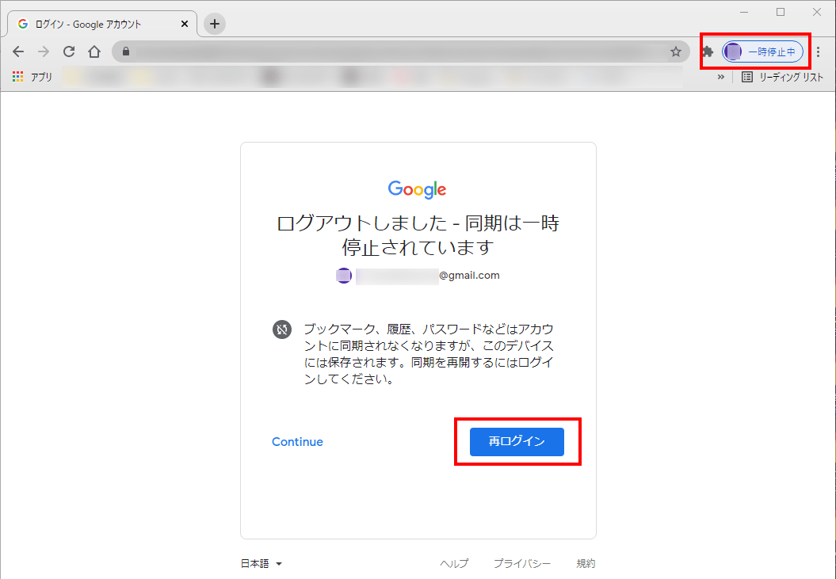The image size is (836, 579).
Task: Go back with the browser back arrow
Action: tap(19, 51)
